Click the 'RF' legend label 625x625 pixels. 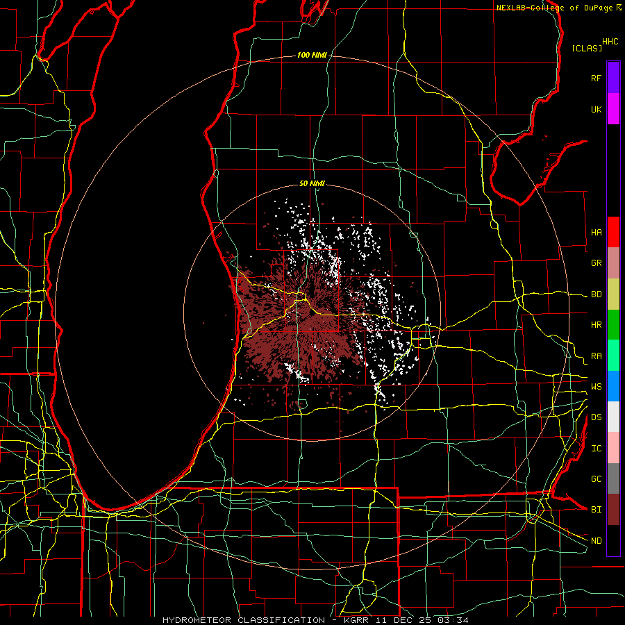[597, 78]
